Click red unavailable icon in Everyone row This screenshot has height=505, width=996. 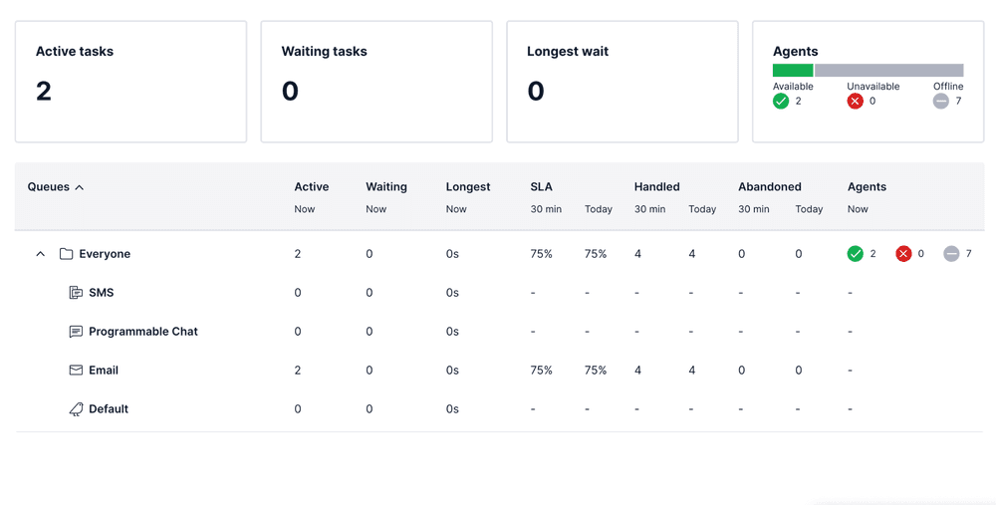pos(903,254)
